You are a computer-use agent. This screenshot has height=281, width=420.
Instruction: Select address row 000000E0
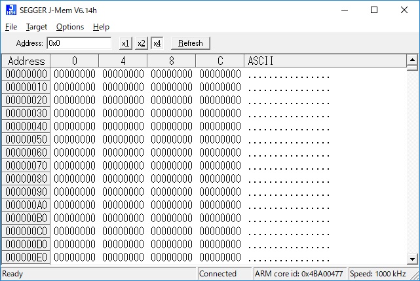(26, 257)
